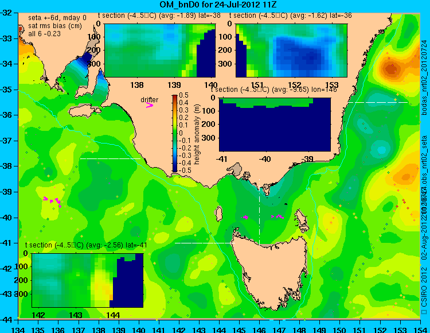Click longitude tick 152 under the lat=-36 inset
This screenshot has height=333, width=430.
tap(295, 85)
